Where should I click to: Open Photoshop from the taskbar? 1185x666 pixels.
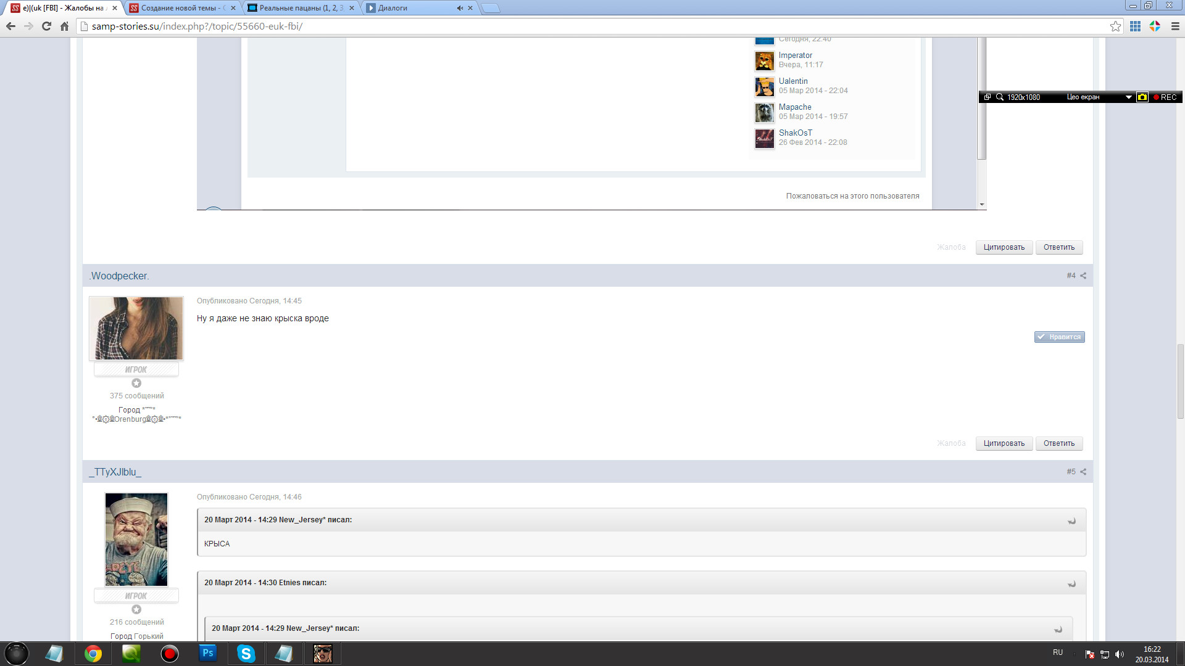tap(208, 653)
